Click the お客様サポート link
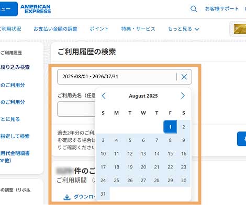Viewport: 246px width, 205px height. (222, 9)
